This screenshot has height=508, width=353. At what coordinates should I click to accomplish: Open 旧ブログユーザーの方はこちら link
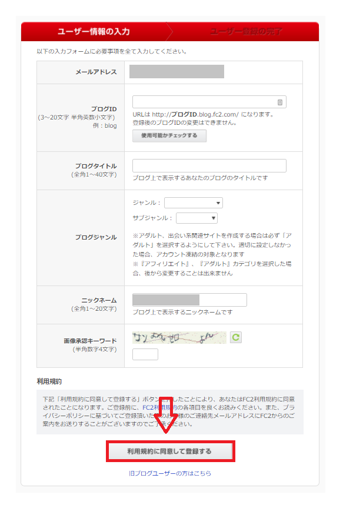tap(170, 473)
